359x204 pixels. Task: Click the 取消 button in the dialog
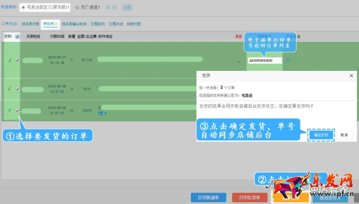coord(344,135)
